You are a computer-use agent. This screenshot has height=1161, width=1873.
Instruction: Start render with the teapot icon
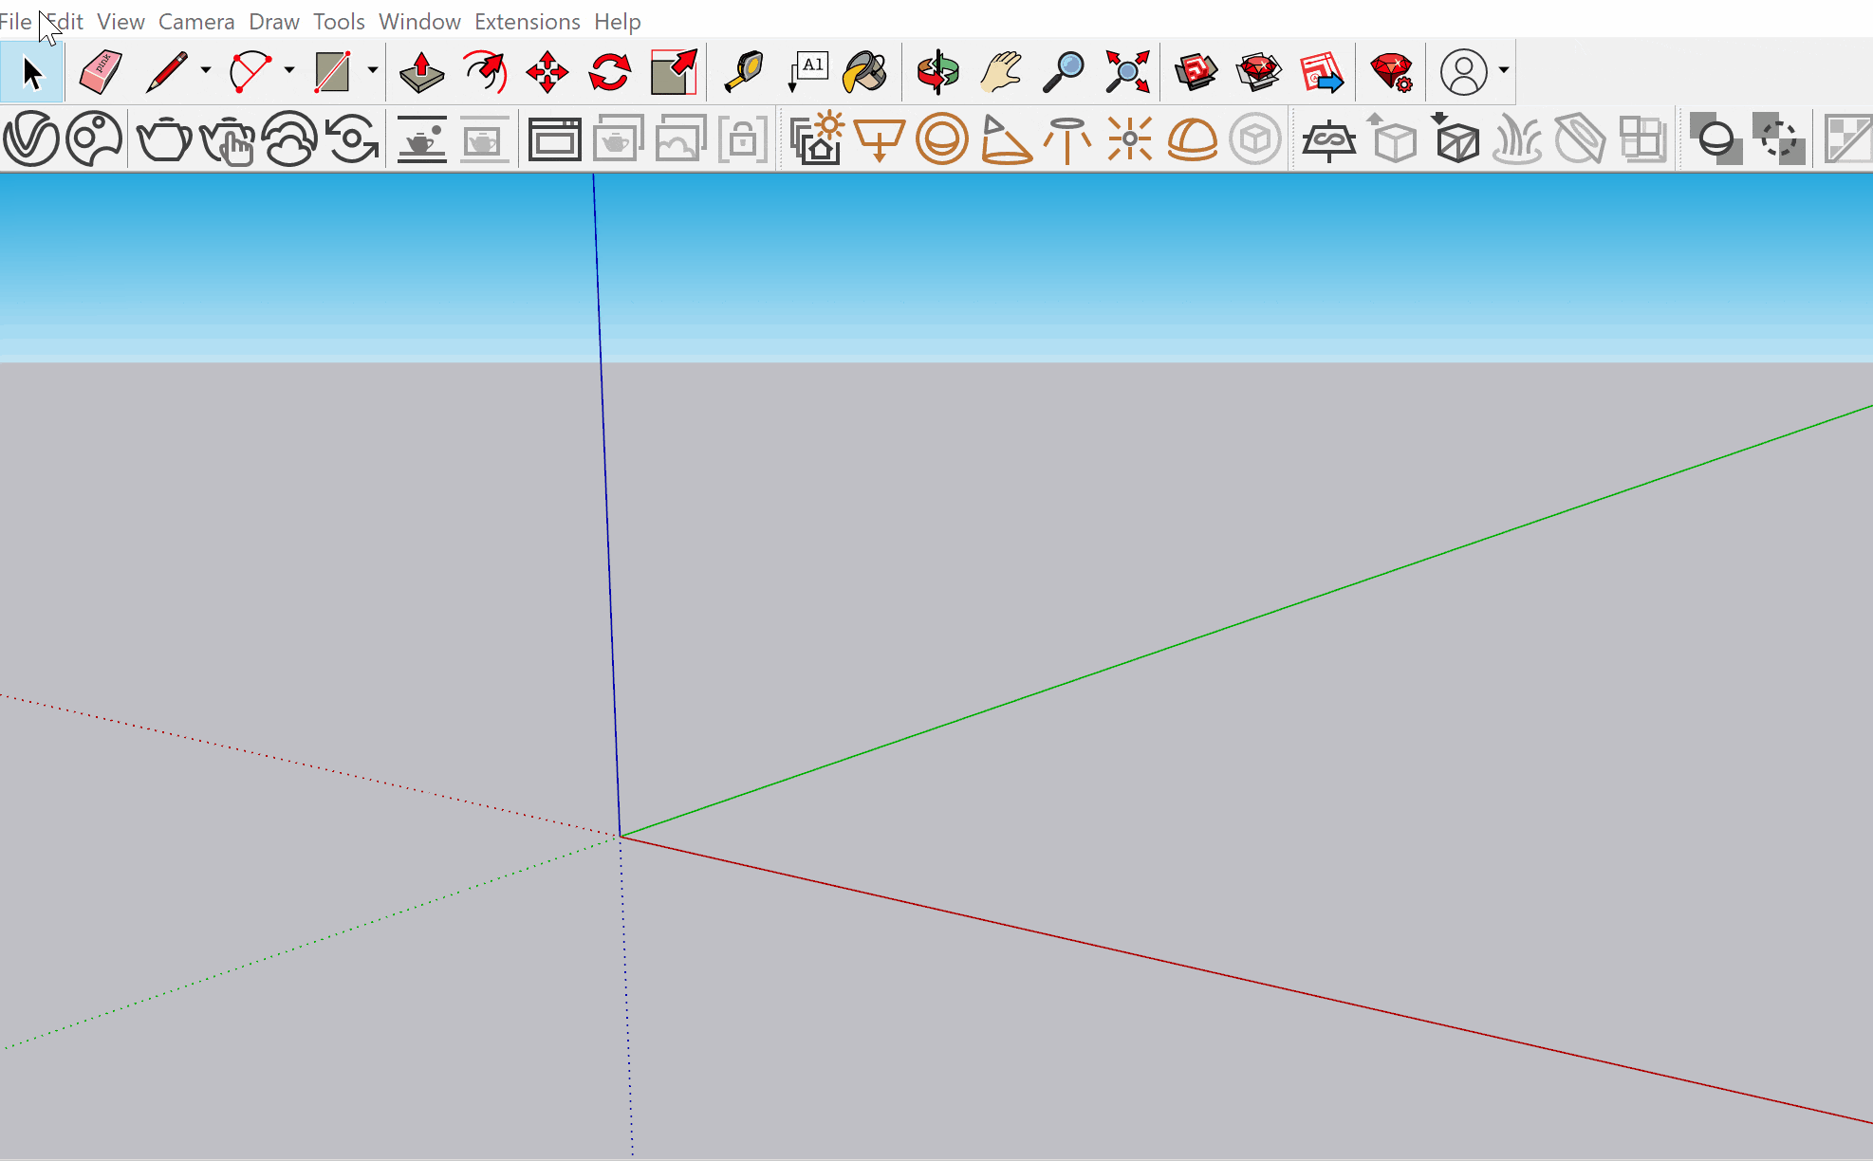point(164,139)
